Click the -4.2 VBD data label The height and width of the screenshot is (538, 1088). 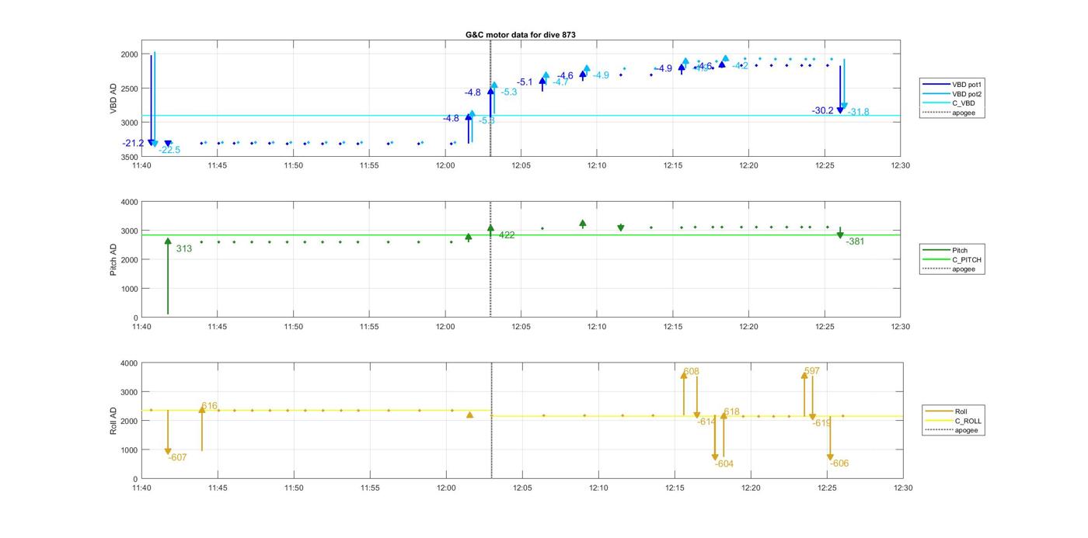pos(741,66)
